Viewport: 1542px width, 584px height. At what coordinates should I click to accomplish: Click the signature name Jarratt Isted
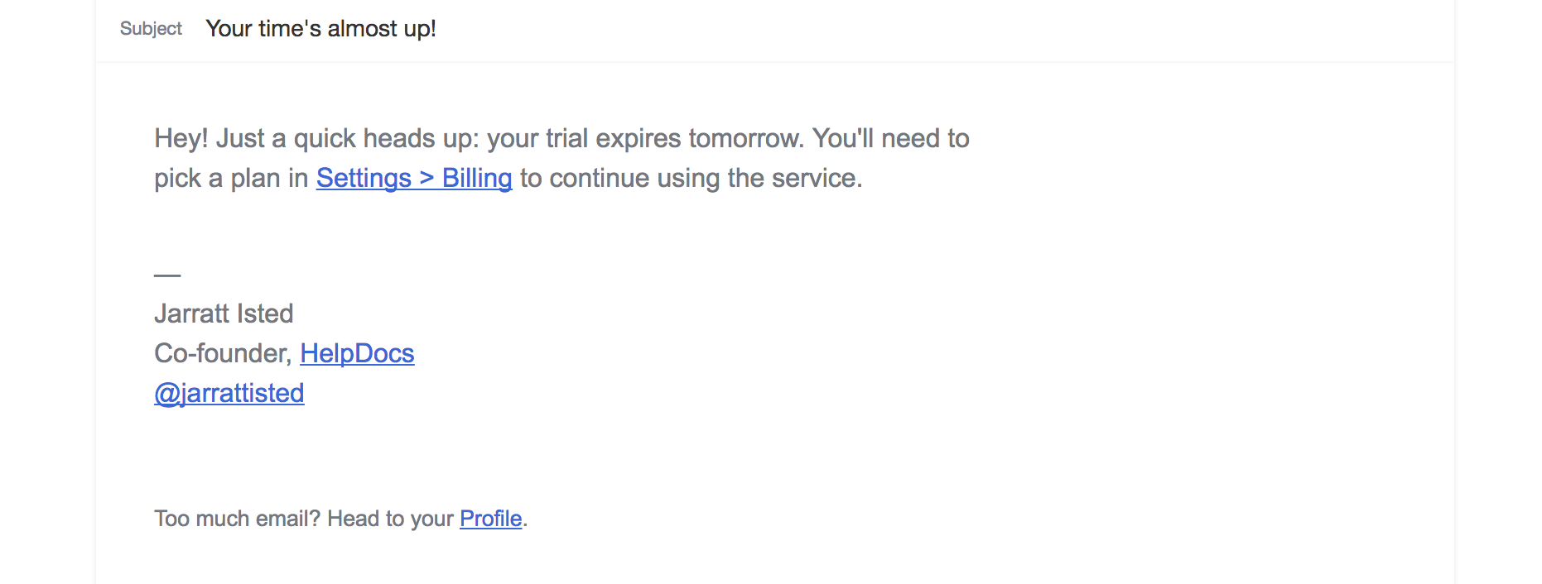click(x=224, y=314)
